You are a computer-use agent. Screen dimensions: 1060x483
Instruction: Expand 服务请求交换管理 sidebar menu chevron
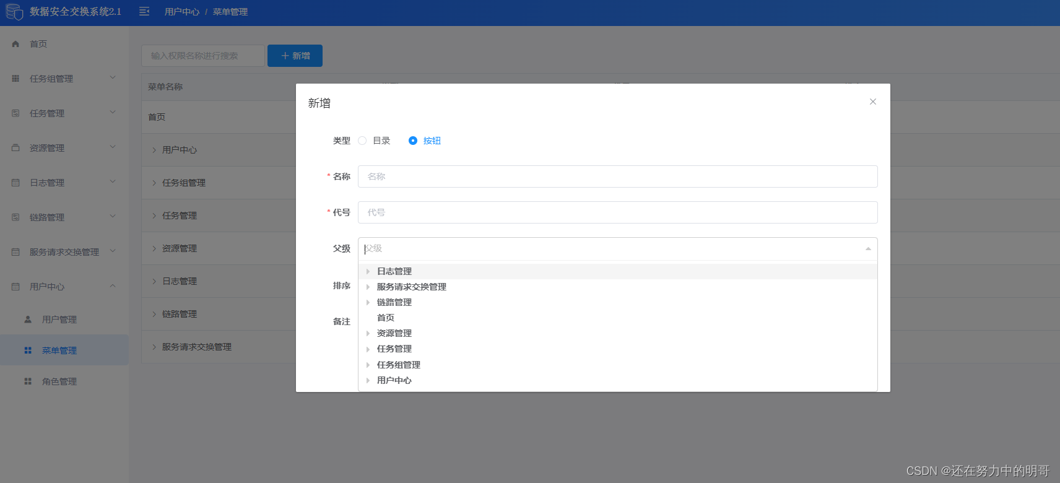[x=113, y=251]
